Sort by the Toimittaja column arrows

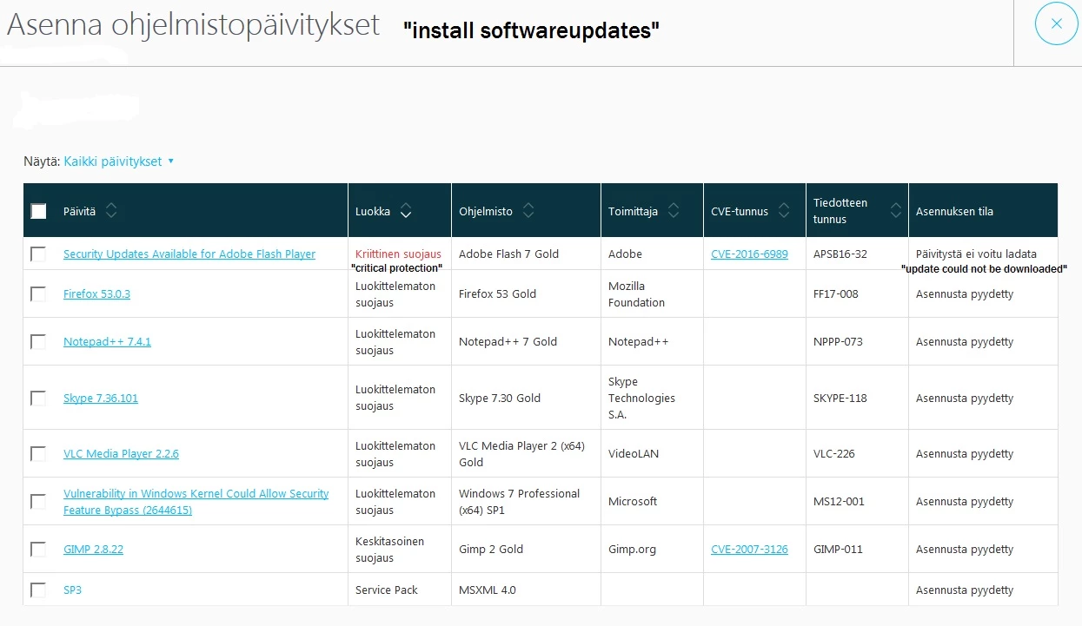(x=674, y=211)
